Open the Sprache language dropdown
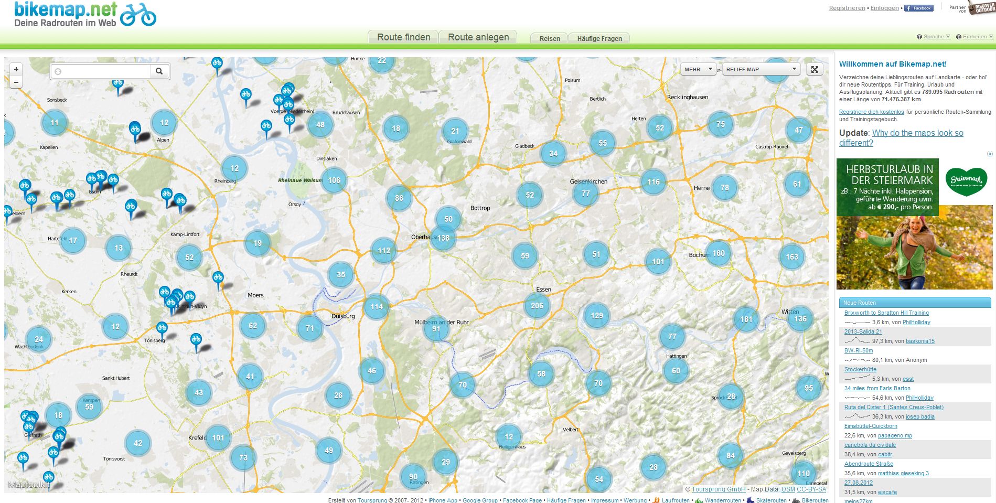This screenshot has height=503, width=996. [x=936, y=37]
